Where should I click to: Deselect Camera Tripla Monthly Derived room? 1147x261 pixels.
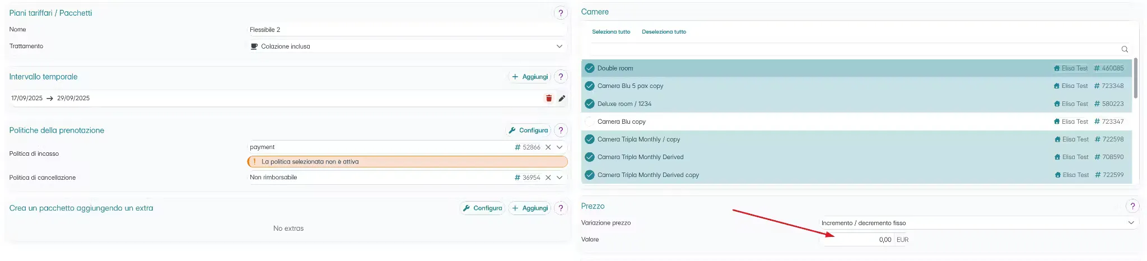pos(590,157)
